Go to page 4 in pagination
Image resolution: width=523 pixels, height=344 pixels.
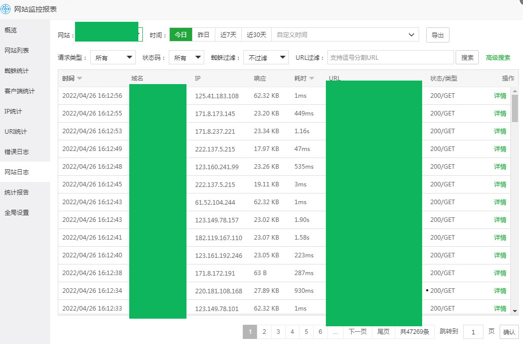pos(292,332)
